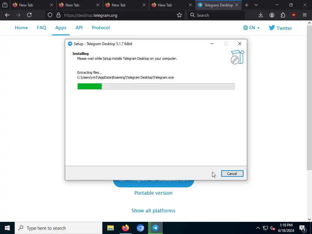Viewport: 312px width, 234px height.
Task: Open Windows notification center
Action: click(x=302, y=228)
